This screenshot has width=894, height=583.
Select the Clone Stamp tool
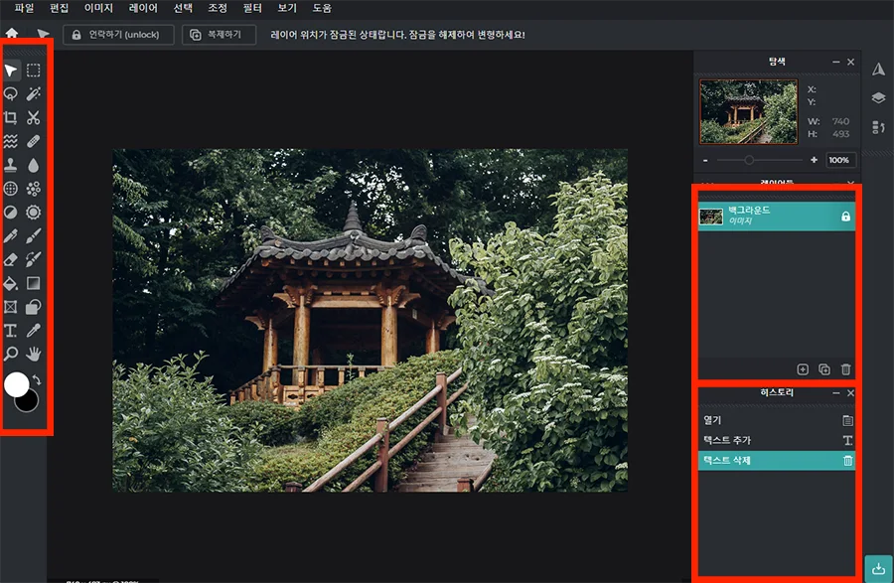[12, 165]
